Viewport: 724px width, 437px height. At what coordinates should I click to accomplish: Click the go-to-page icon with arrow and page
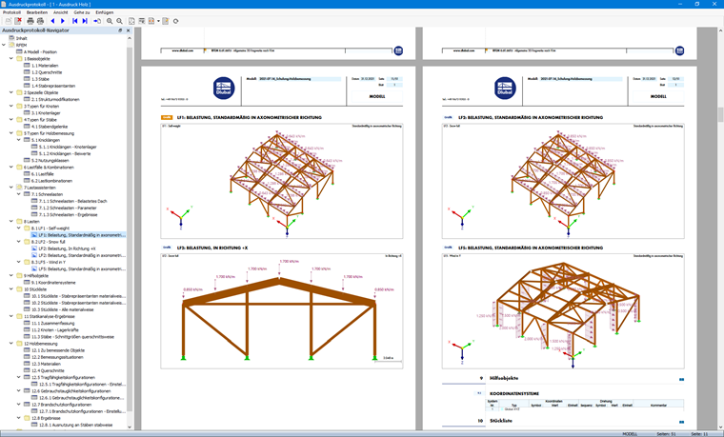[97, 21]
